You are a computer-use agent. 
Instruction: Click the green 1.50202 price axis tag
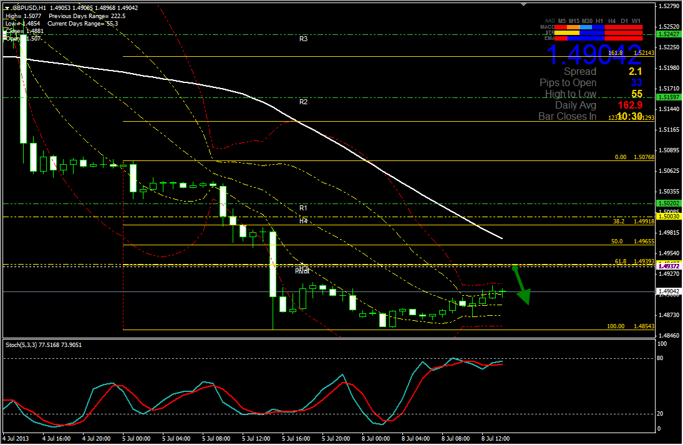tap(669, 203)
